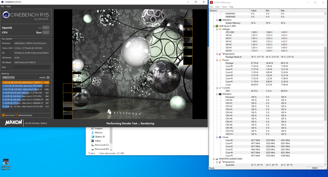Click the Kingston SSD drive icon
Viewport: 328px width, 177px height.
217,159
